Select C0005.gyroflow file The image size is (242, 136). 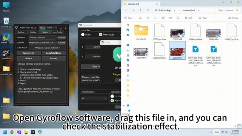[x=159, y=32]
